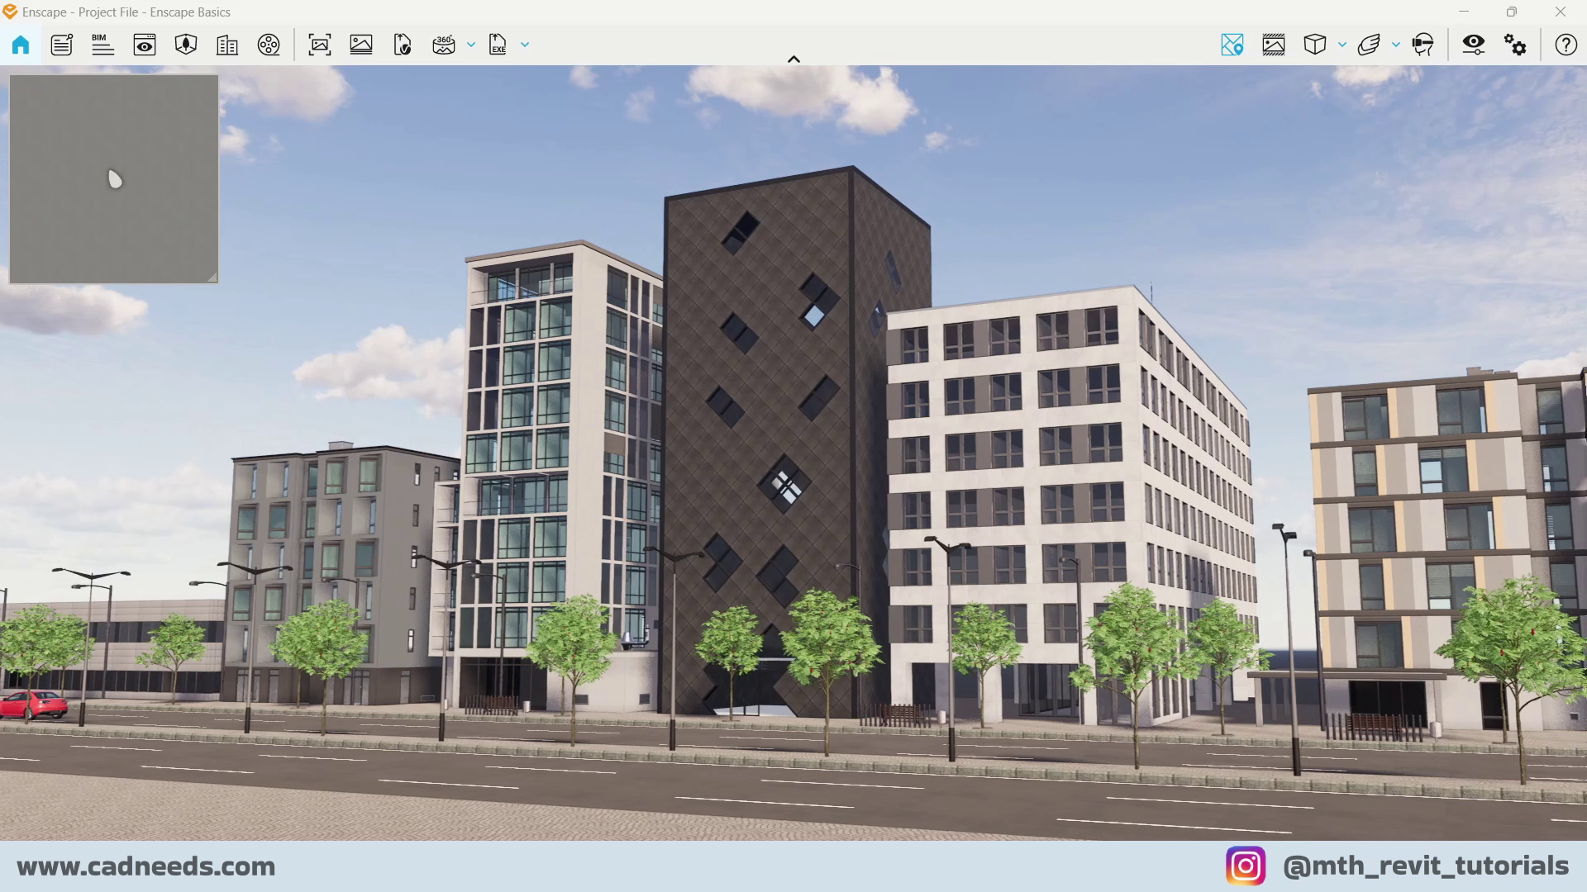Click the Help question mark icon
The height and width of the screenshot is (892, 1587).
tap(1566, 45)
